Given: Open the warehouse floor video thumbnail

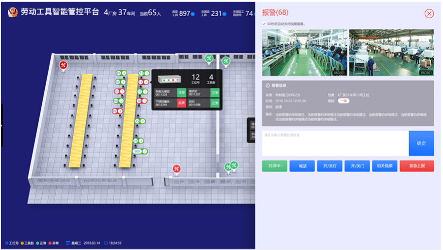Looking at the screenshot, I should pos(392,53).
